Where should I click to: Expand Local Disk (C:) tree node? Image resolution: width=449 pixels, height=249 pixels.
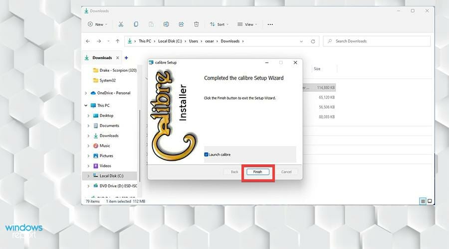pyautogui.click(x=88, y=176)
